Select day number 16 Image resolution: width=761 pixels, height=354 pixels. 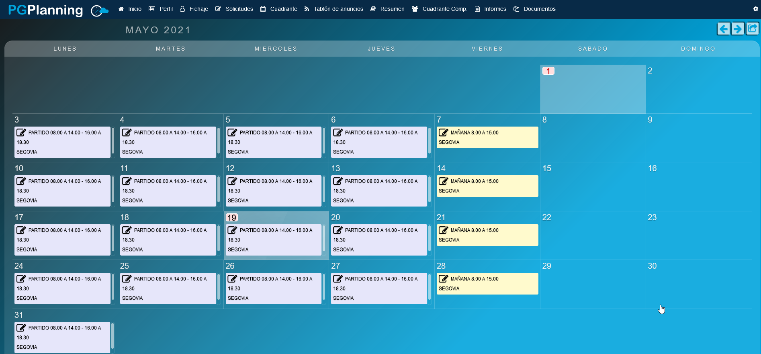(652, 168)
